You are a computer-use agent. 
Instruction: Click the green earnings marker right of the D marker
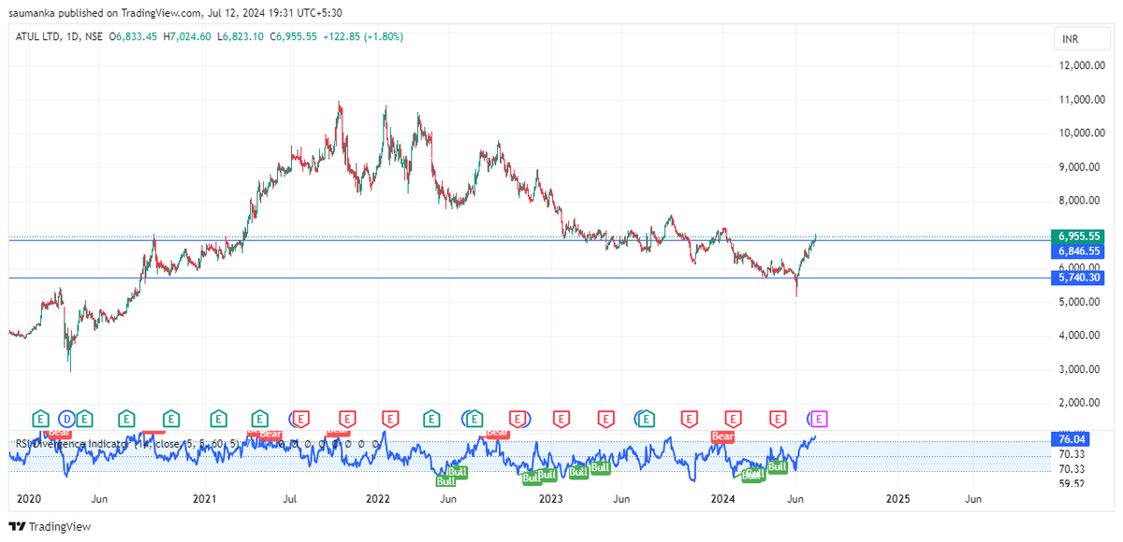coord(83,418)
